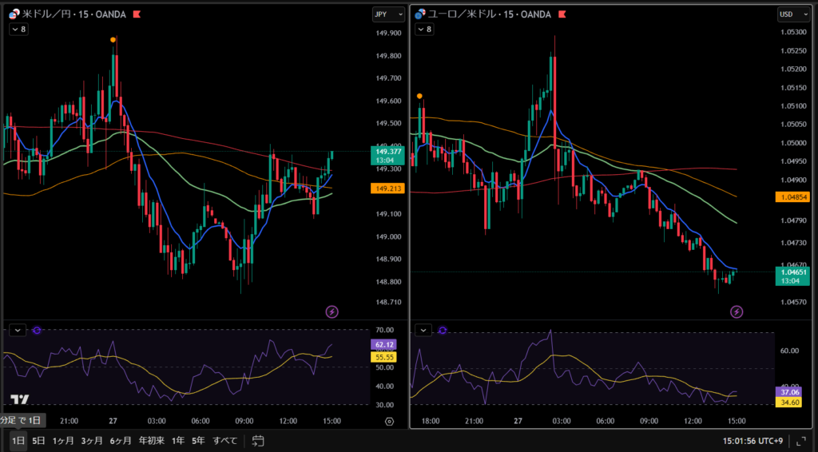This screenshot has height=452, width=818.
Task: Click the purple RSI indicator icon, left pane
Action: 38,330
